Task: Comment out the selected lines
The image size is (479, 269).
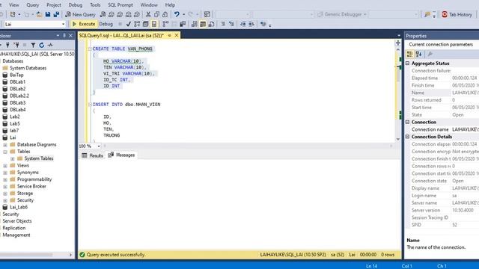Action: click(223, 24)
